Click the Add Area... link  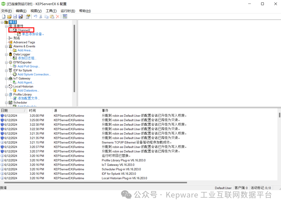(x=25, y=50)
